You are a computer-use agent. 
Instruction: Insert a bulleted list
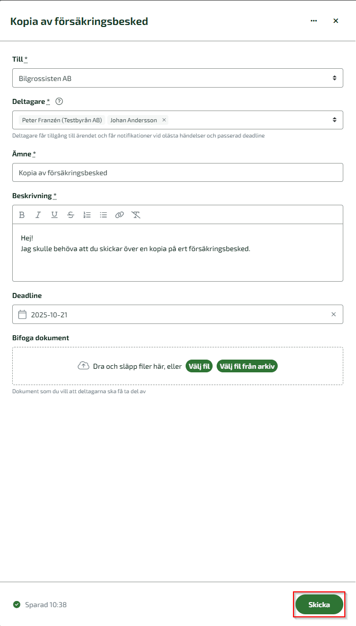tap(103, 215)
